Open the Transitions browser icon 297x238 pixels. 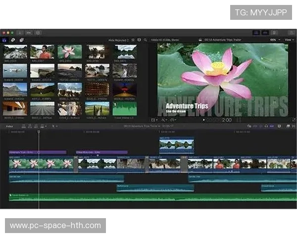(x=294, y=126)
